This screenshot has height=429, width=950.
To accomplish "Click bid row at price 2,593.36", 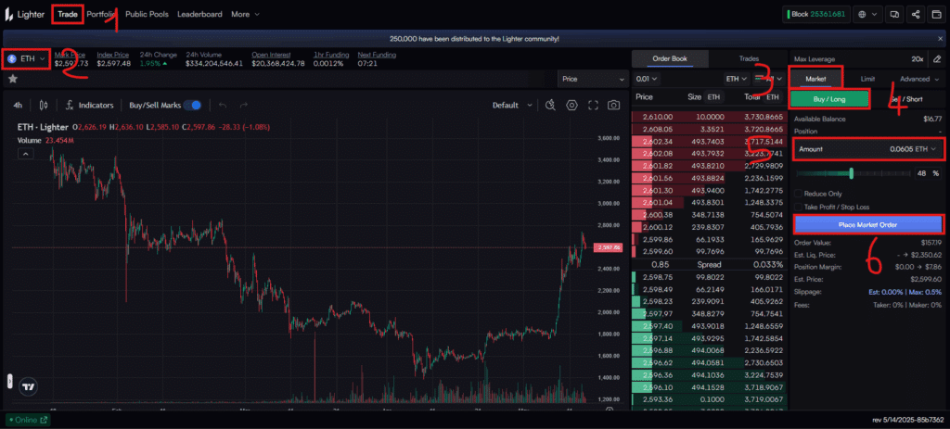I will click(x=709, y=399).
